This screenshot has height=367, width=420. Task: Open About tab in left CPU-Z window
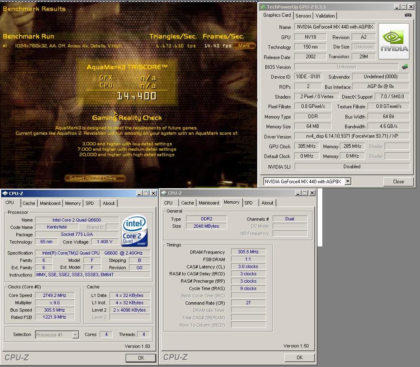point(109,203)
